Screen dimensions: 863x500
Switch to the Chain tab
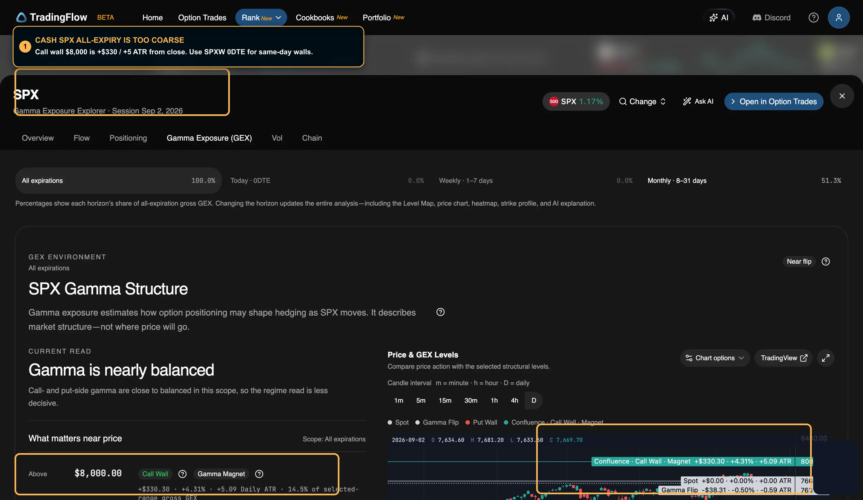pos(312,138)
